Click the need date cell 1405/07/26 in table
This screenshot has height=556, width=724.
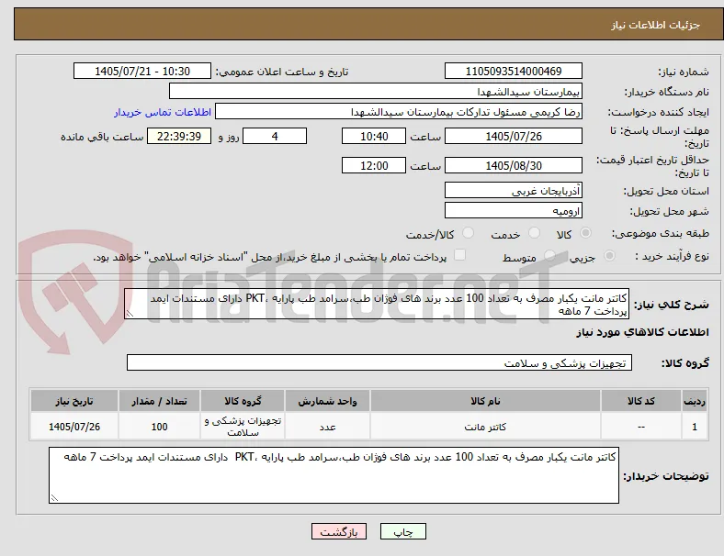(74, 427)
